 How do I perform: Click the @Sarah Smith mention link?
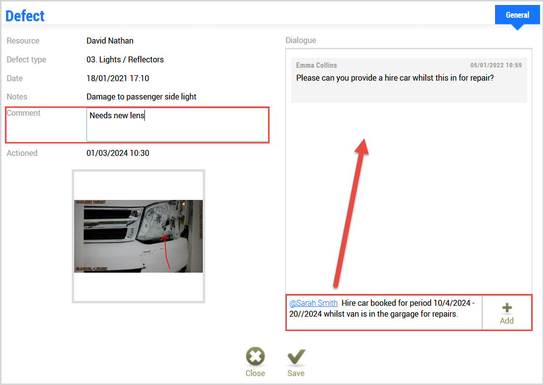[314, 303]
